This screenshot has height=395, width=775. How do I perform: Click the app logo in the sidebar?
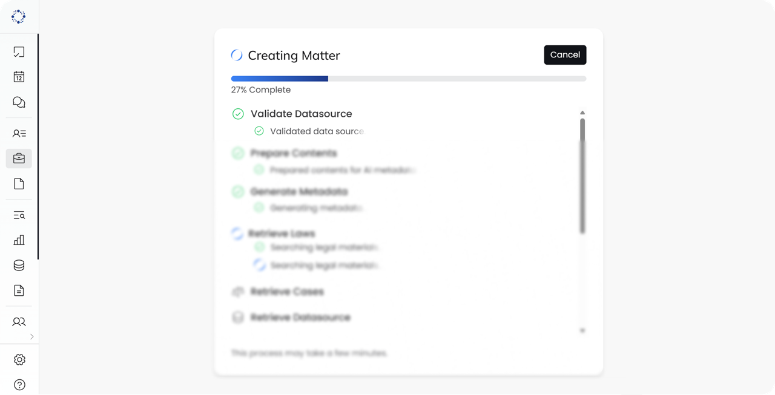point(19,16)
